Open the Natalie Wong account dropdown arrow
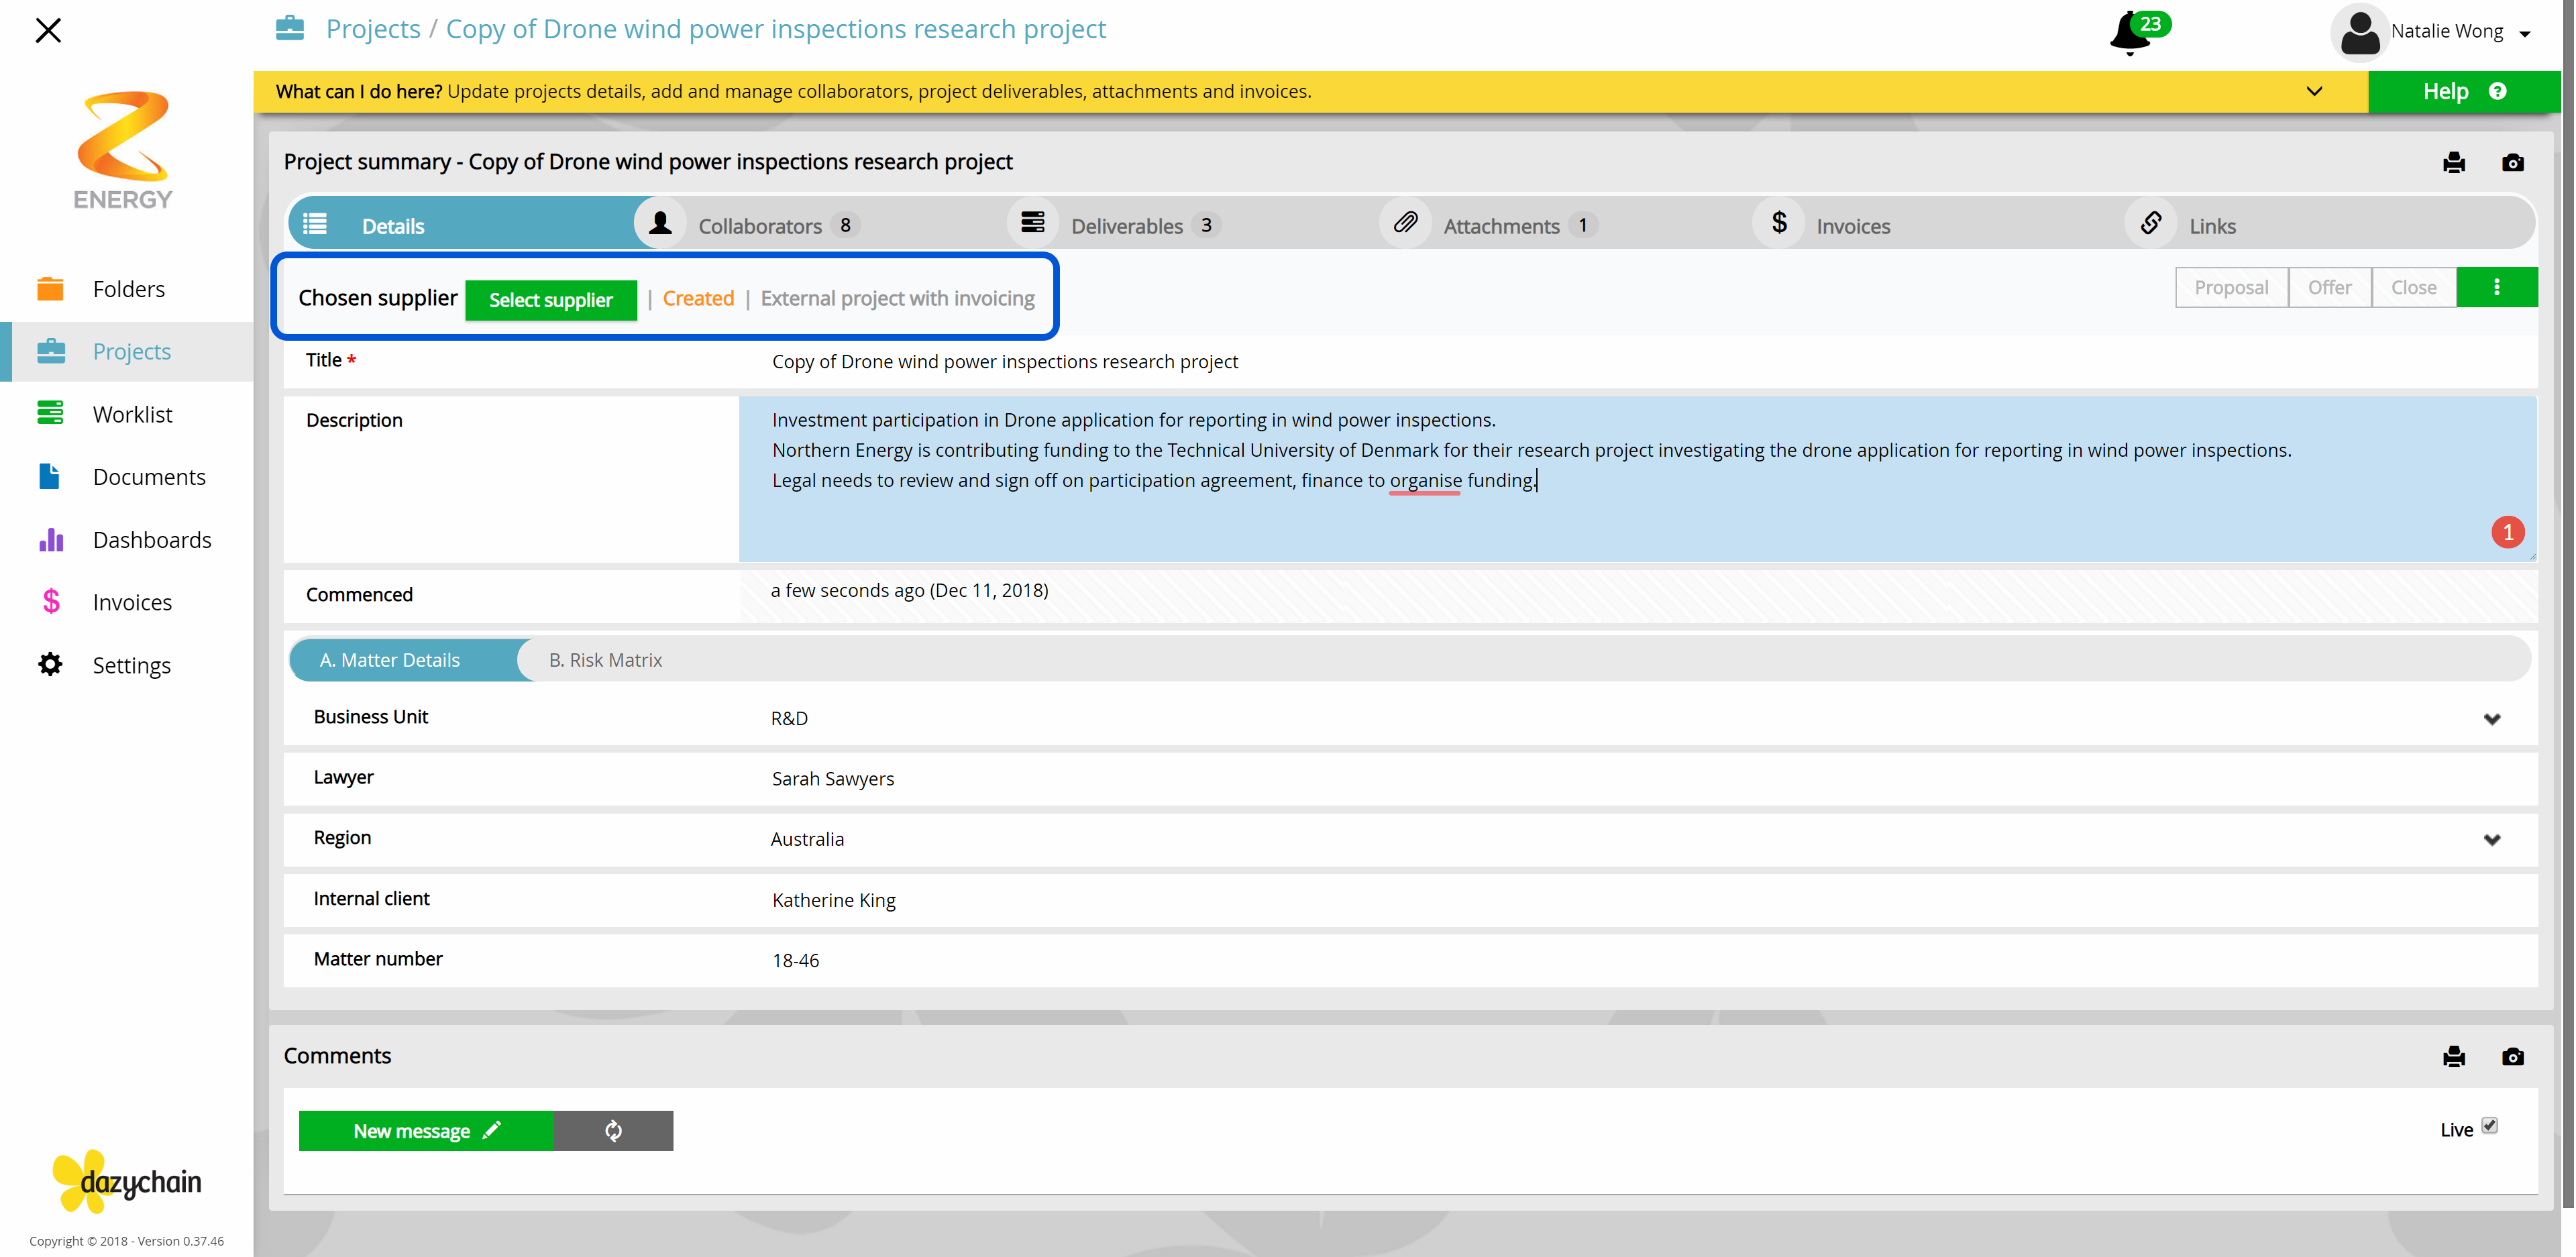Screen dimensions: 2576x1257 tap(2525, 34)
